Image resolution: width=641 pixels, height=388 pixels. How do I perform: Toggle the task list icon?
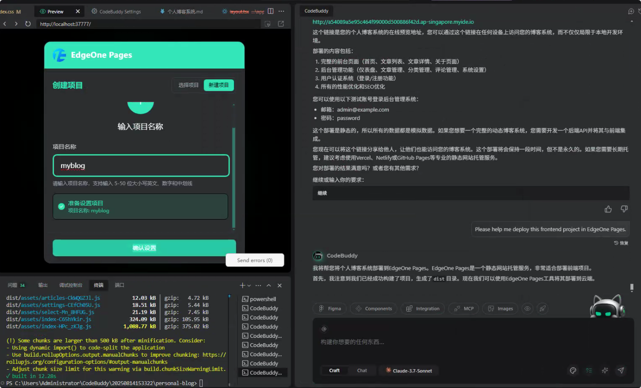(x=589, y=371)
